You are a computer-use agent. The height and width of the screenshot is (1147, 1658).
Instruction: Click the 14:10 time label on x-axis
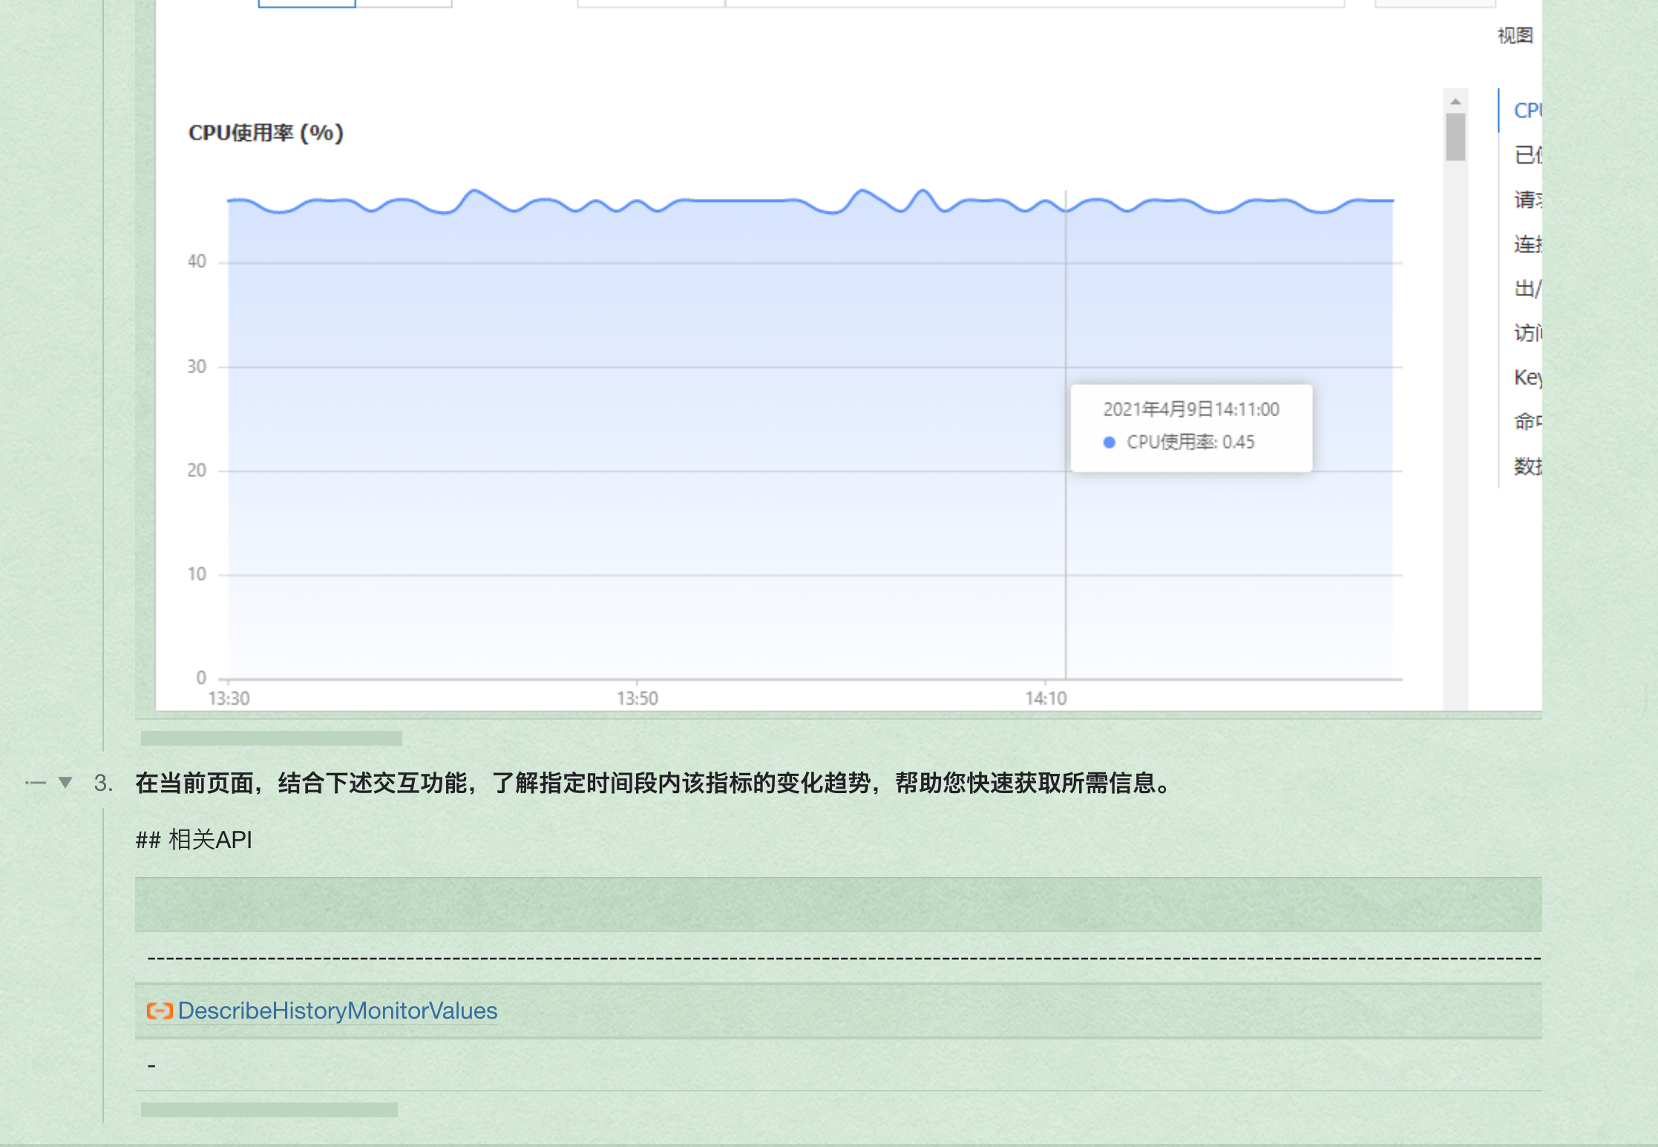click(x=1045, y=698)
